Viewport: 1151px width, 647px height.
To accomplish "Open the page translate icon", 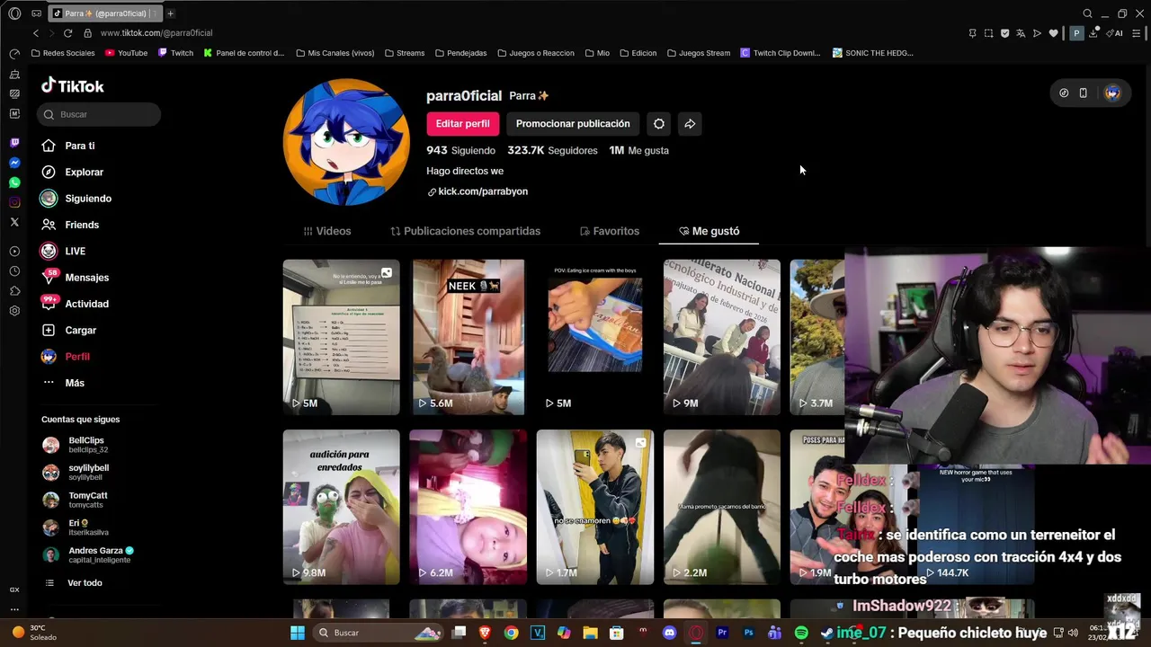I will [1021, 33].
